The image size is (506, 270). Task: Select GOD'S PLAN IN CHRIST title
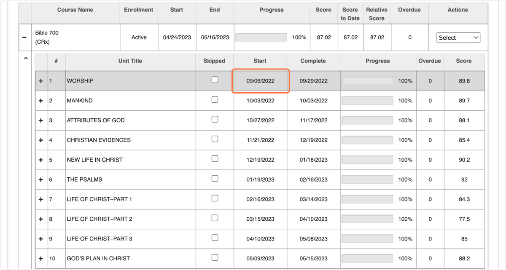coord(98,259)
